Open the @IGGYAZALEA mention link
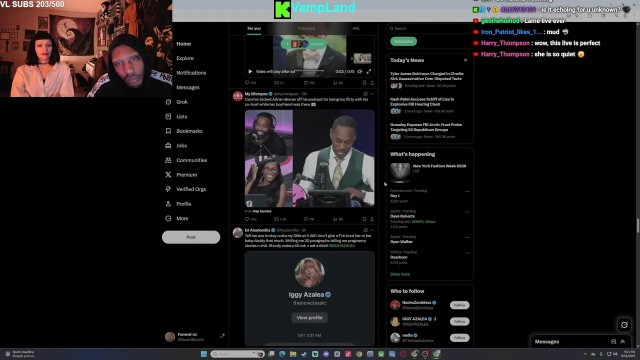The image size is (640, 360). pos(342,245)
